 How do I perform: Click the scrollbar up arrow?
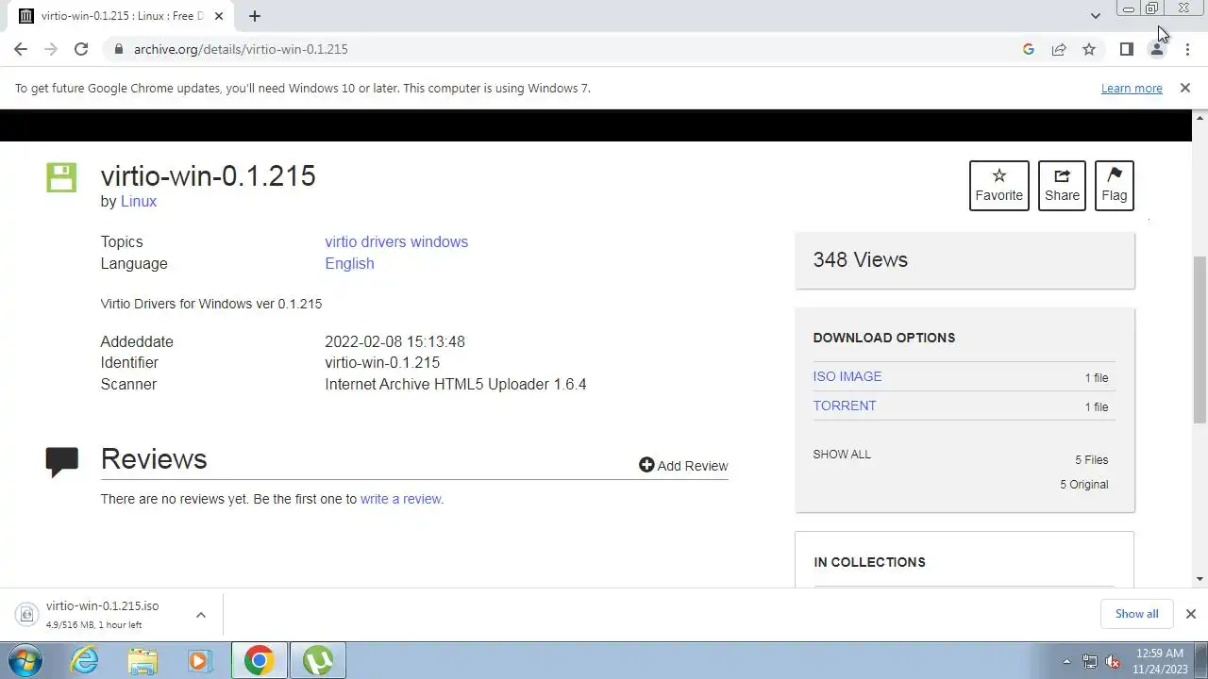[x=1200, y=117]
